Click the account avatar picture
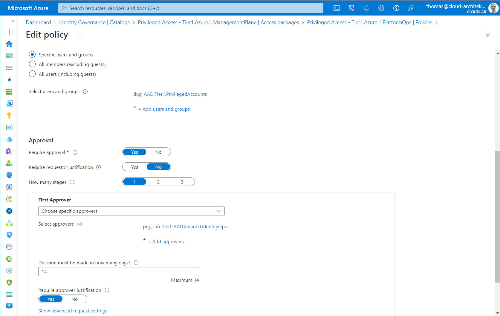 pyautogui.click(x=493, y=8)
